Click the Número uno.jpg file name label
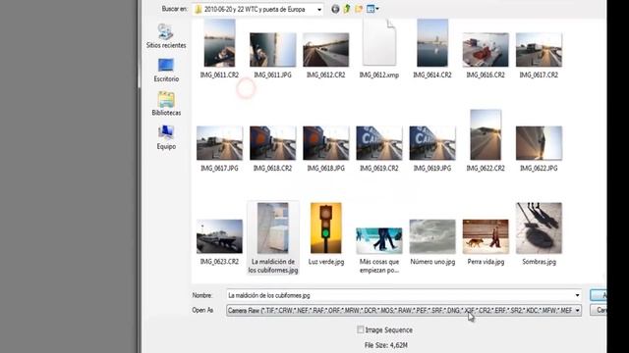The height and width of the screenshot is (353, 629). click(432, 262)
